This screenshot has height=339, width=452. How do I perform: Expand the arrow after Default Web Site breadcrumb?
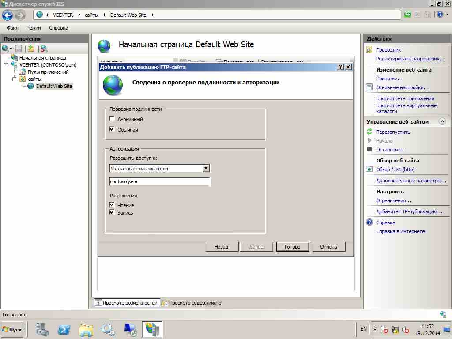point(152,15)
